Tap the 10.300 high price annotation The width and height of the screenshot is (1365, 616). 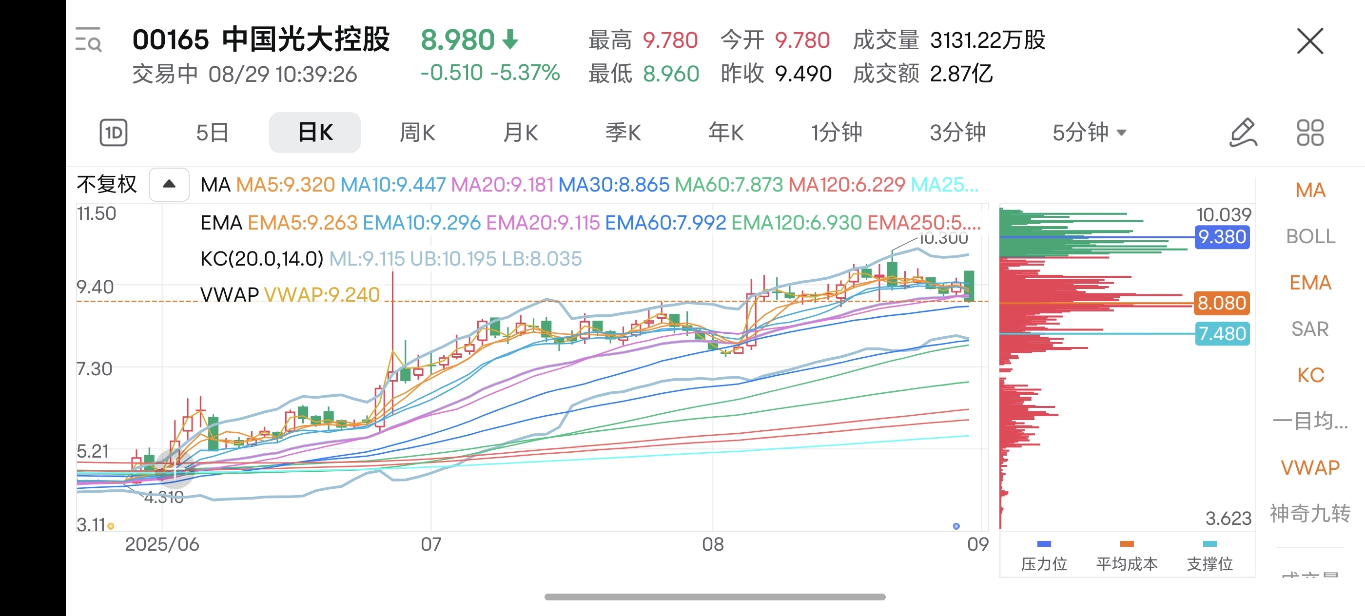(x=943, y=239)
